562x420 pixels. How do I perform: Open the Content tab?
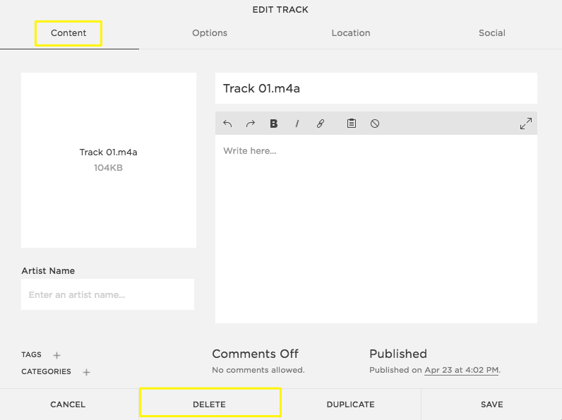pos(68,33)
